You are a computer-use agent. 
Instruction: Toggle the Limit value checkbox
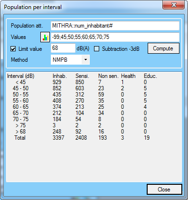point(13,49)
